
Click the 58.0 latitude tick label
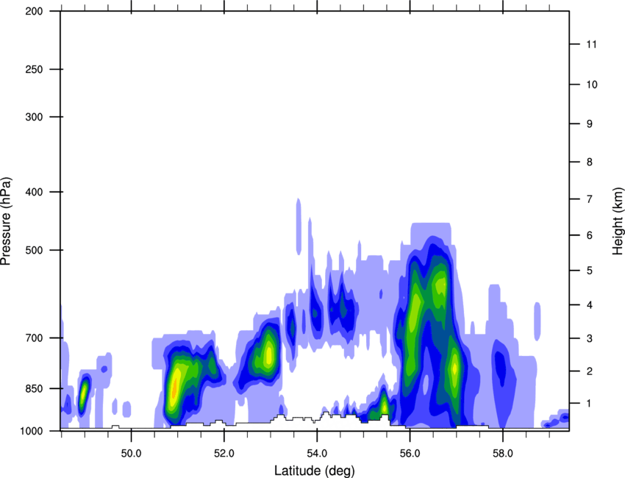click(503, 454)
